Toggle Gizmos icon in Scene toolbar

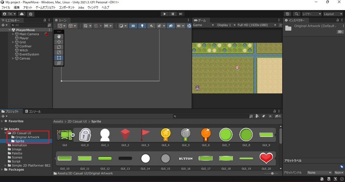tap(189, 26)
